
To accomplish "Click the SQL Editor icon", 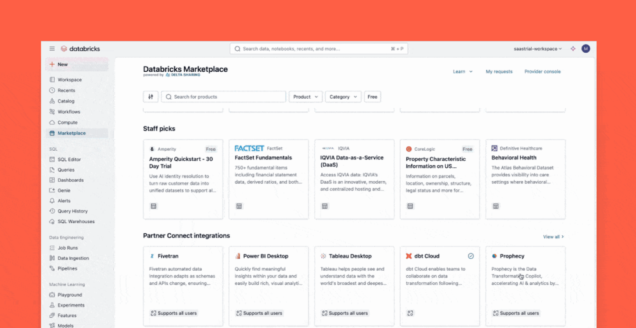I will click(52, 160).
